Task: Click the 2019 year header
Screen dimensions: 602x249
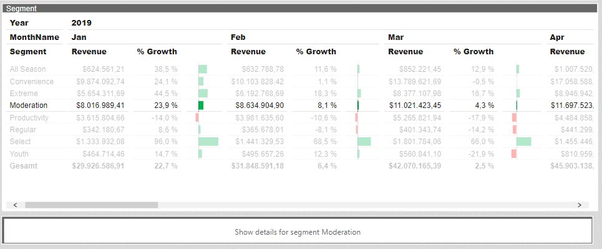Action: click(81, 22)
